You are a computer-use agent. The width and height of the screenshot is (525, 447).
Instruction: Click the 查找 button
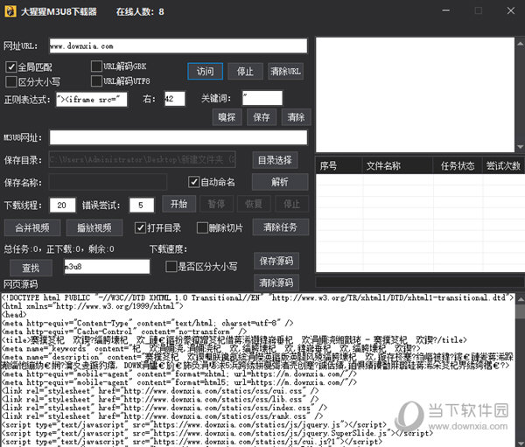click(31, 268)
